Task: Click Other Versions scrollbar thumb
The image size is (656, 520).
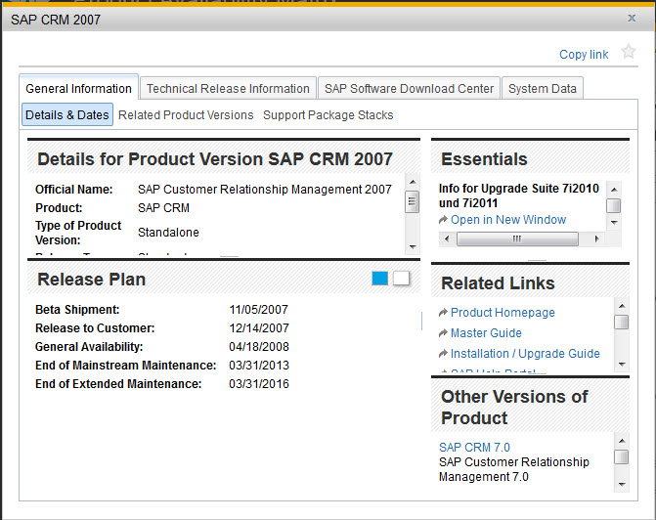Action: tap(622, 456)
